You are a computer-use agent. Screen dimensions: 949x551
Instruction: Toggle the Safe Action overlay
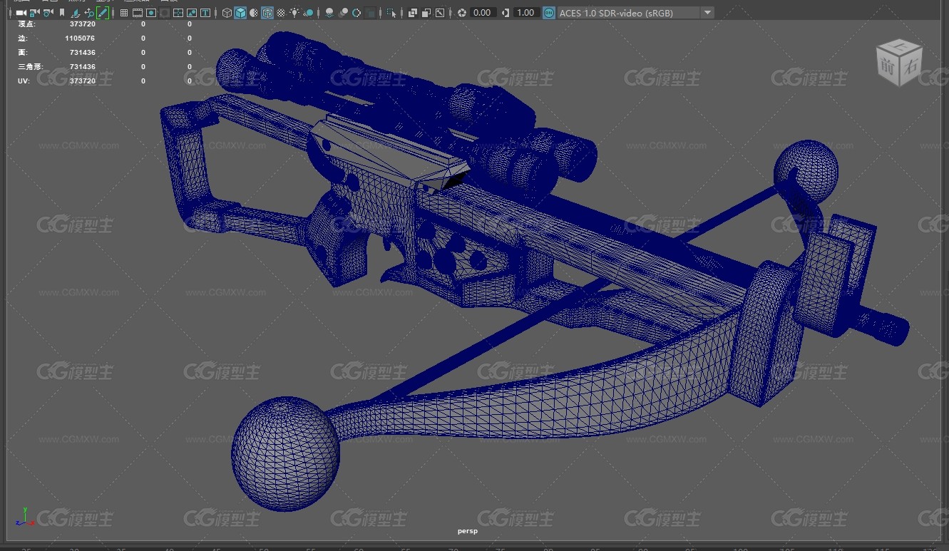pyautogui.click(x=192, y=13)
